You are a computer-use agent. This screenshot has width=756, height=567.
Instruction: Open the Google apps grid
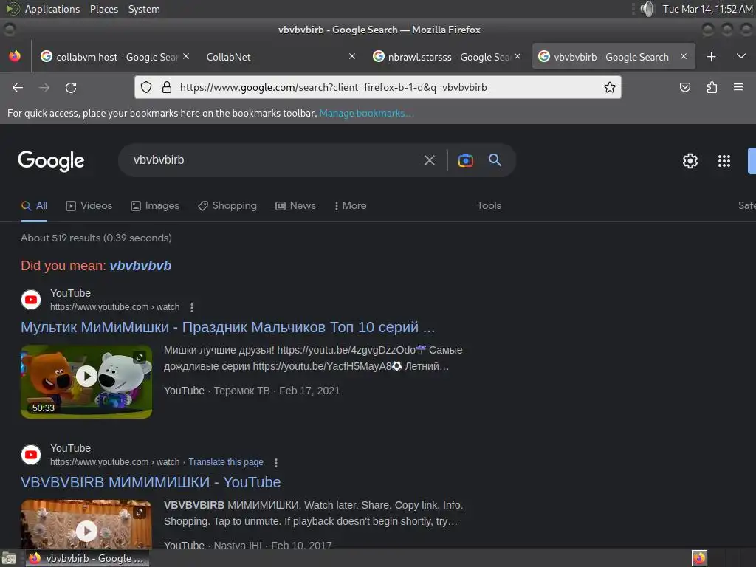[724, 160]
